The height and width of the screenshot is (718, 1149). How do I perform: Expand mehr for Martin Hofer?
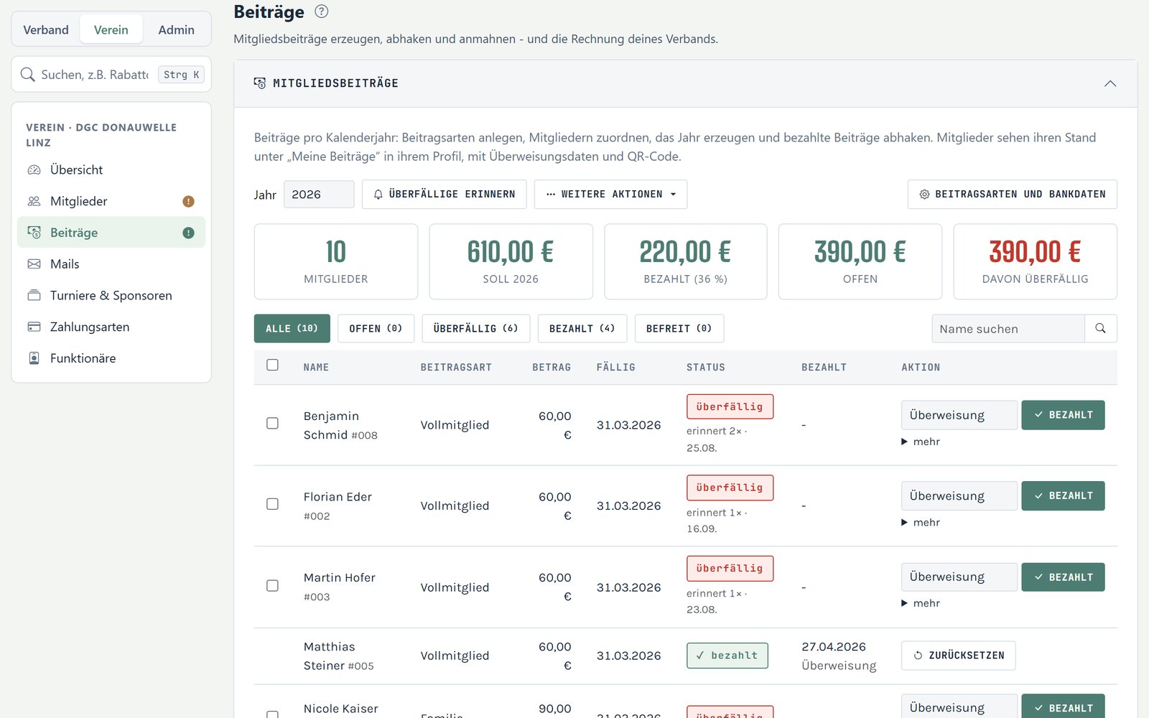pos(921,603)
